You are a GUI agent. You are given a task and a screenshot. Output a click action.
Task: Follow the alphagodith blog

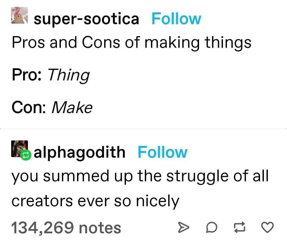pyautogui.click(x=163, y=152)
